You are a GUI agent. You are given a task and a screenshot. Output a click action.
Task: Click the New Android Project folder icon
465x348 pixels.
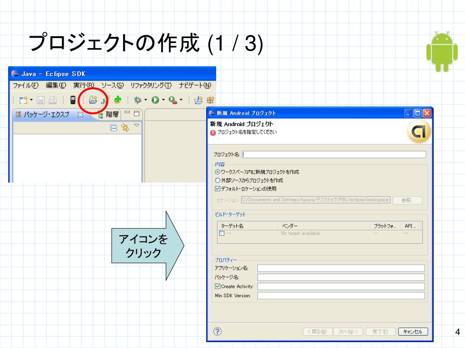[x=93, y=100]
